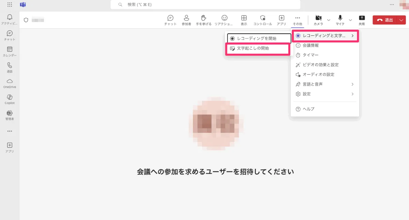409x220 pixels.
Task: Toggle the カメラ on
Action: tap(318, 19)
